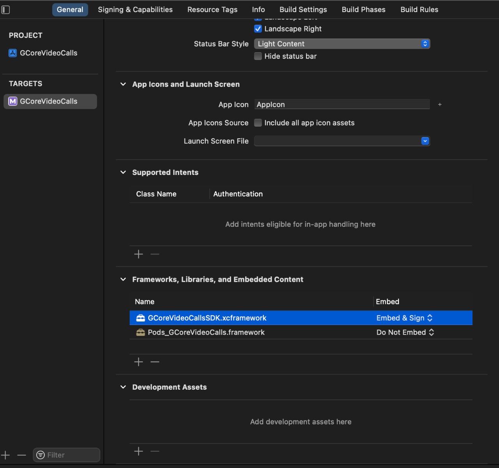Screen dimensions: 499x468
Task: Click the Class Name column header
Action: pyautogui.click(x=156, y=194)
